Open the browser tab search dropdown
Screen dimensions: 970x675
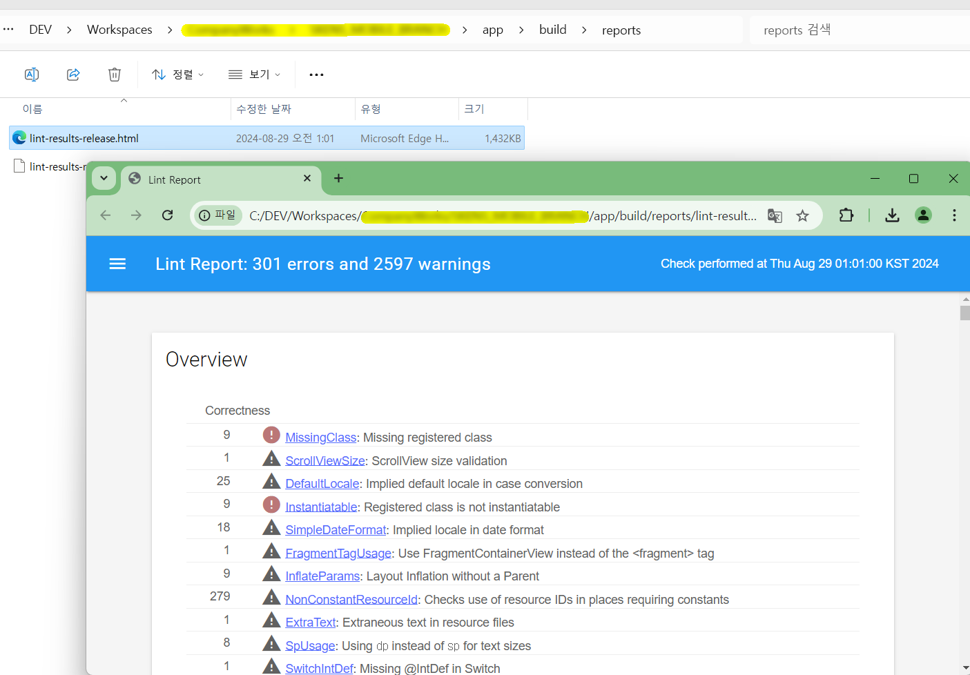pos(104,178)
